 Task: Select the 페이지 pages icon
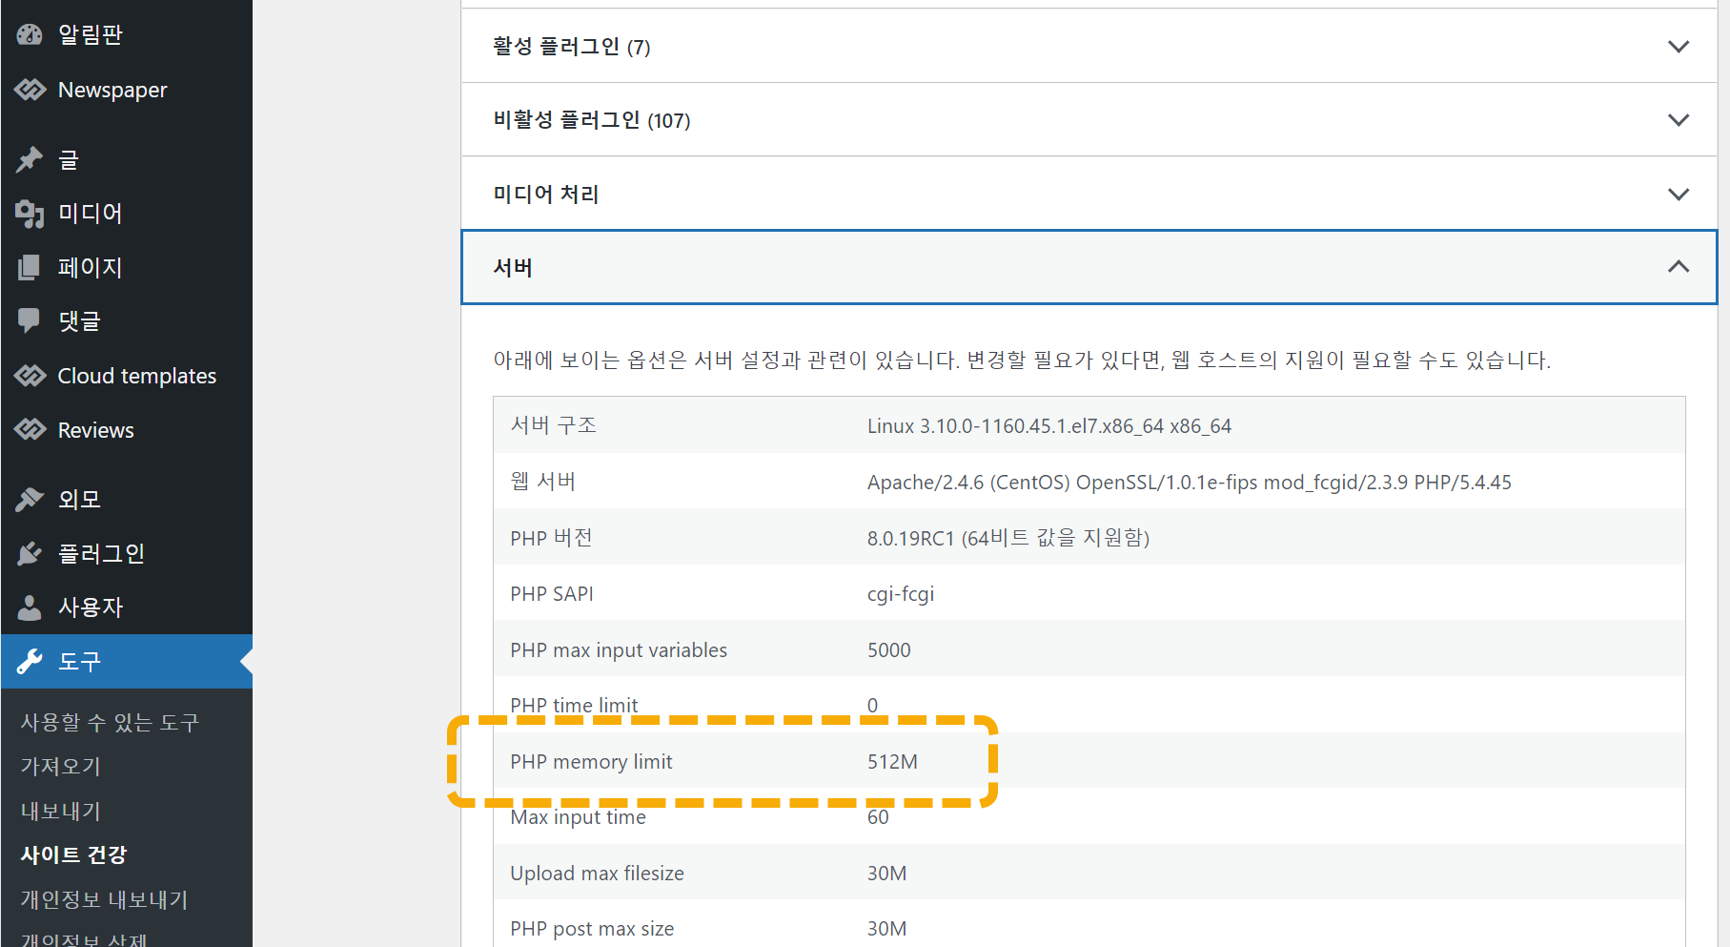pos(29,267)
